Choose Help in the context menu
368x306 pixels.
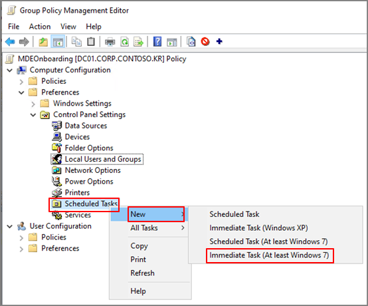pyautogui.click(x=149, y=291)
